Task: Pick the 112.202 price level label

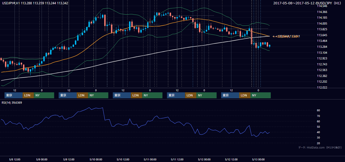Action: tap(322, 82)
